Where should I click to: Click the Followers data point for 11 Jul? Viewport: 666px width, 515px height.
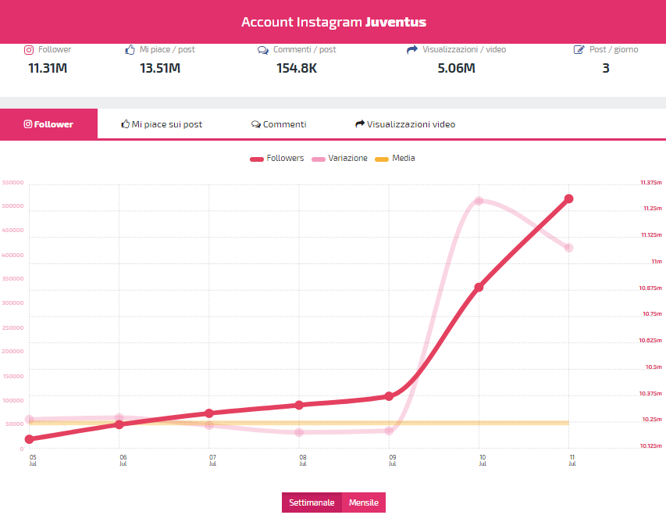click(x=568, y=198)
